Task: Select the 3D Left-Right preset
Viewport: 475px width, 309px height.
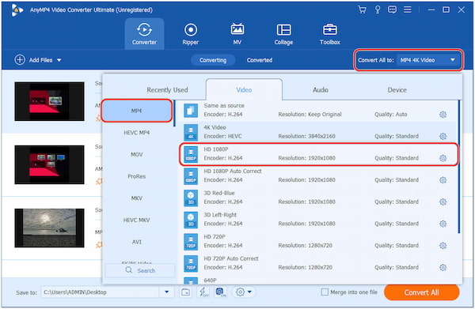Action: (x=317, y=220)
